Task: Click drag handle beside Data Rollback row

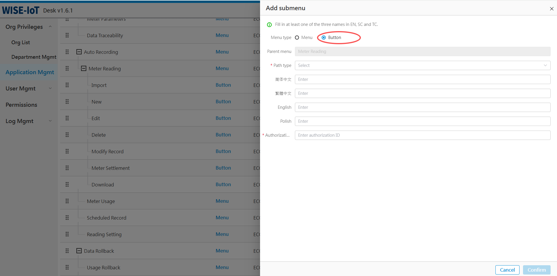Action: click(67, 251)
